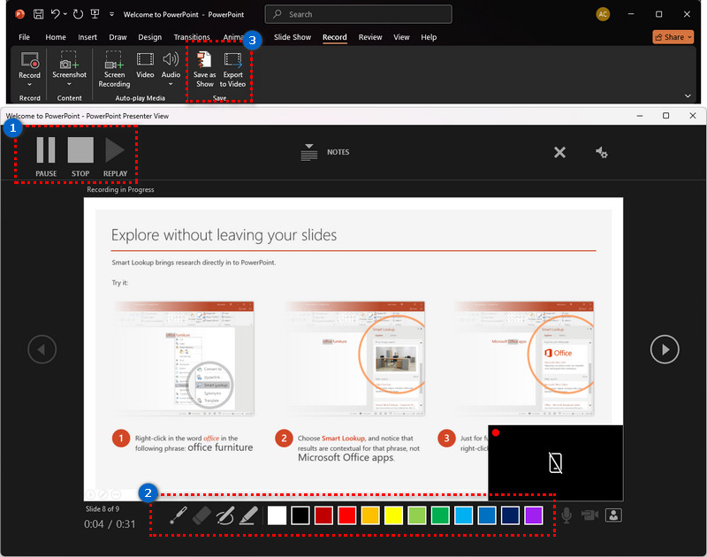Start a Screen Recording

(x=114, y=69)
